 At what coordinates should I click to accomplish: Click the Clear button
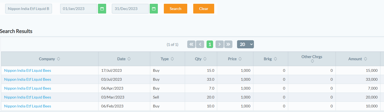pos(204,9)
